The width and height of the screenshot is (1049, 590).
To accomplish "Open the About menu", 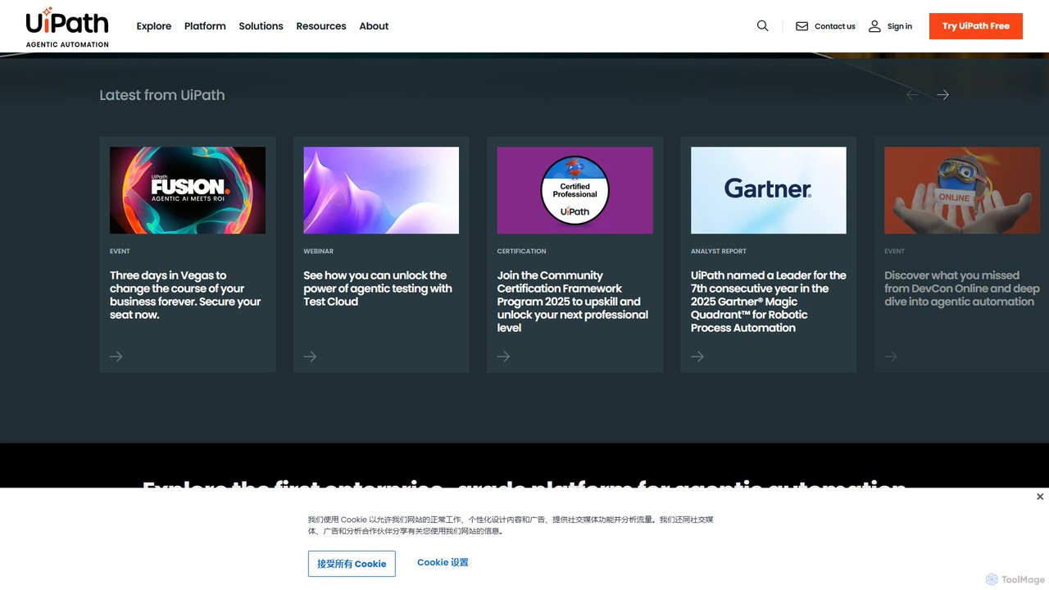I will pyautogui.click(x=374, y=26).
